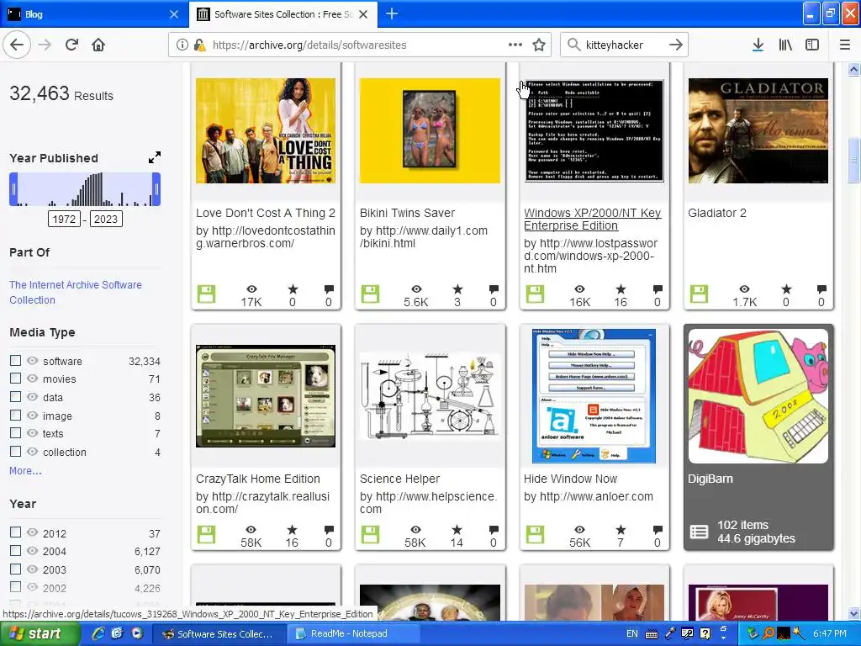Open the CrazyTalk Home Edition thumbnail
Viewport: 861px width, 646px height.
tap(266, 396)
